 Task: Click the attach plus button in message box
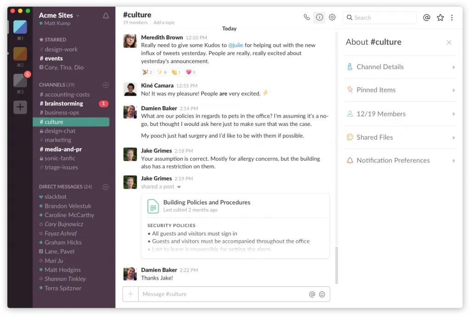coord(130,294)
